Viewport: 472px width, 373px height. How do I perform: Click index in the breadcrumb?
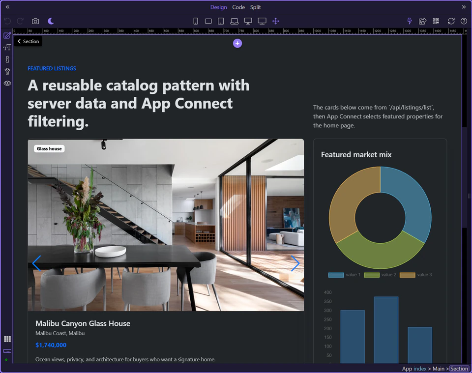(420, 369)
